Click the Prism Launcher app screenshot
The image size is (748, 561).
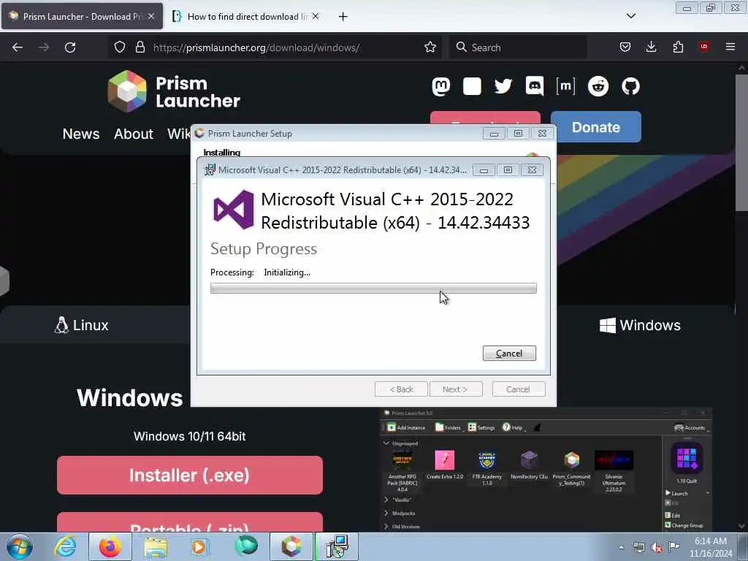(546, 469)
